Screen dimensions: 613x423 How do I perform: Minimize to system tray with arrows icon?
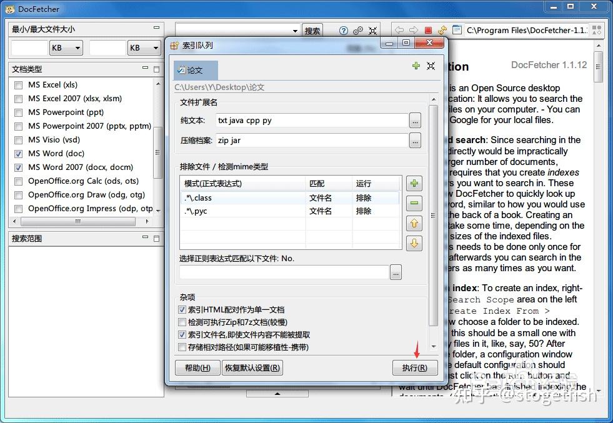[x=372, y=30]
